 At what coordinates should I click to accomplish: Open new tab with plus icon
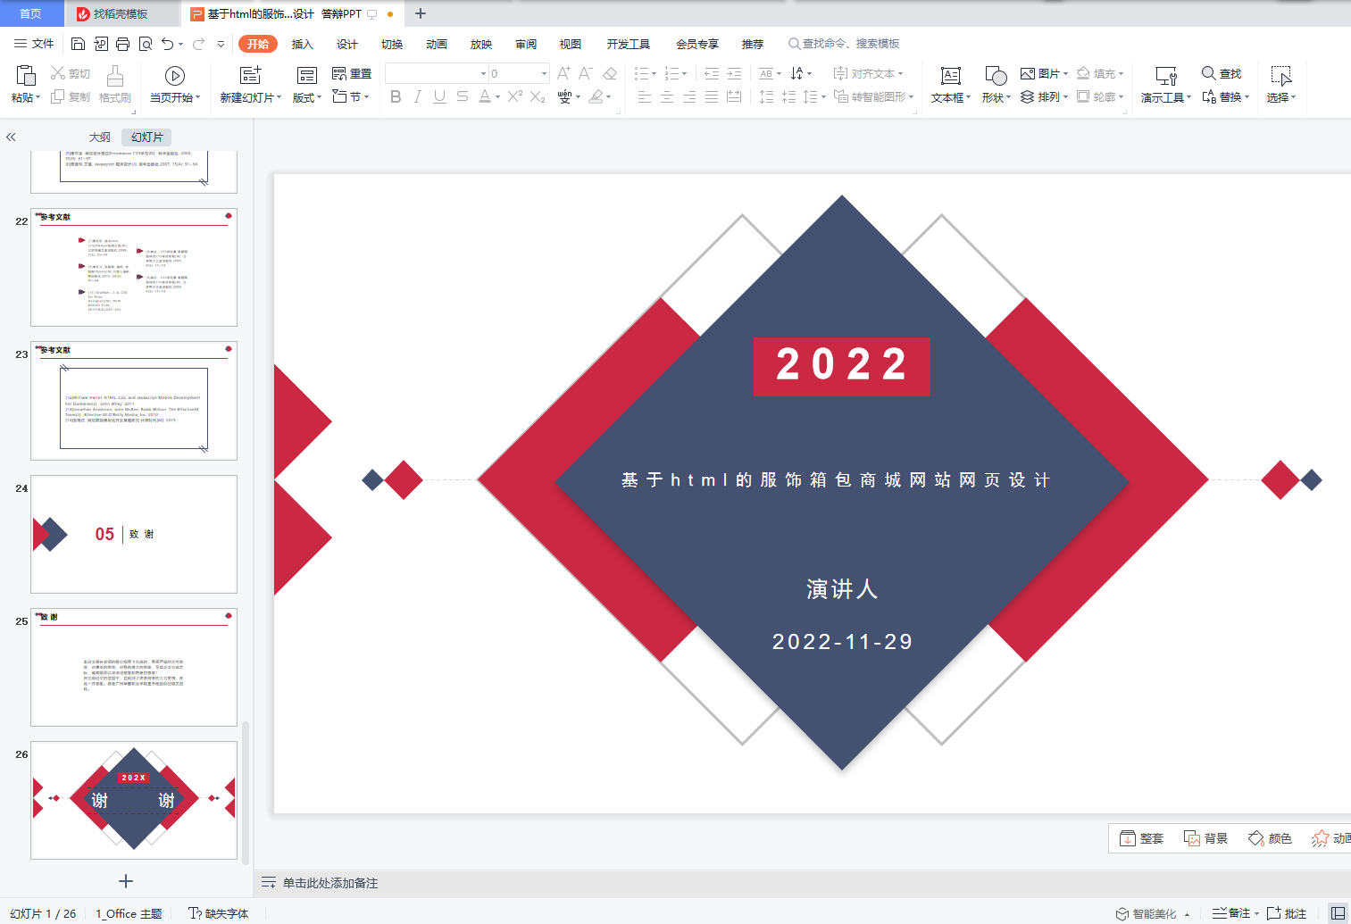click(x=421, y=13)
